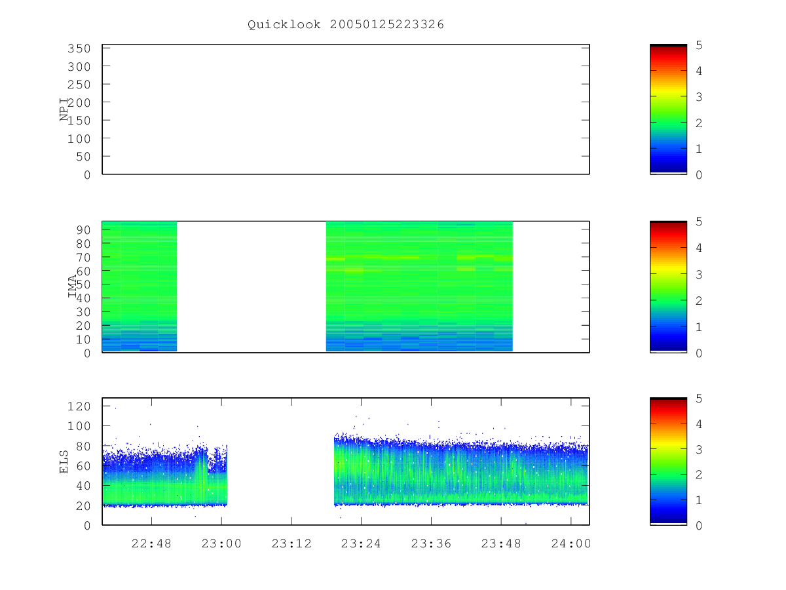This screenshot has height=590, width=786.
Task: Click the 23:48 time axis label
Action: [x=501, y=544]
